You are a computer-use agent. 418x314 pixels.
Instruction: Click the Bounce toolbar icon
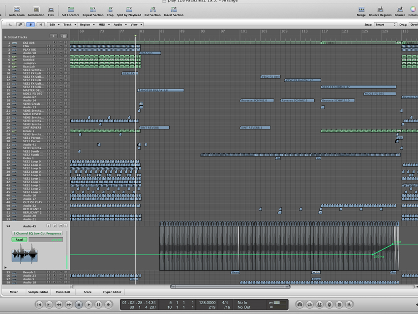(x=400, y=9)
